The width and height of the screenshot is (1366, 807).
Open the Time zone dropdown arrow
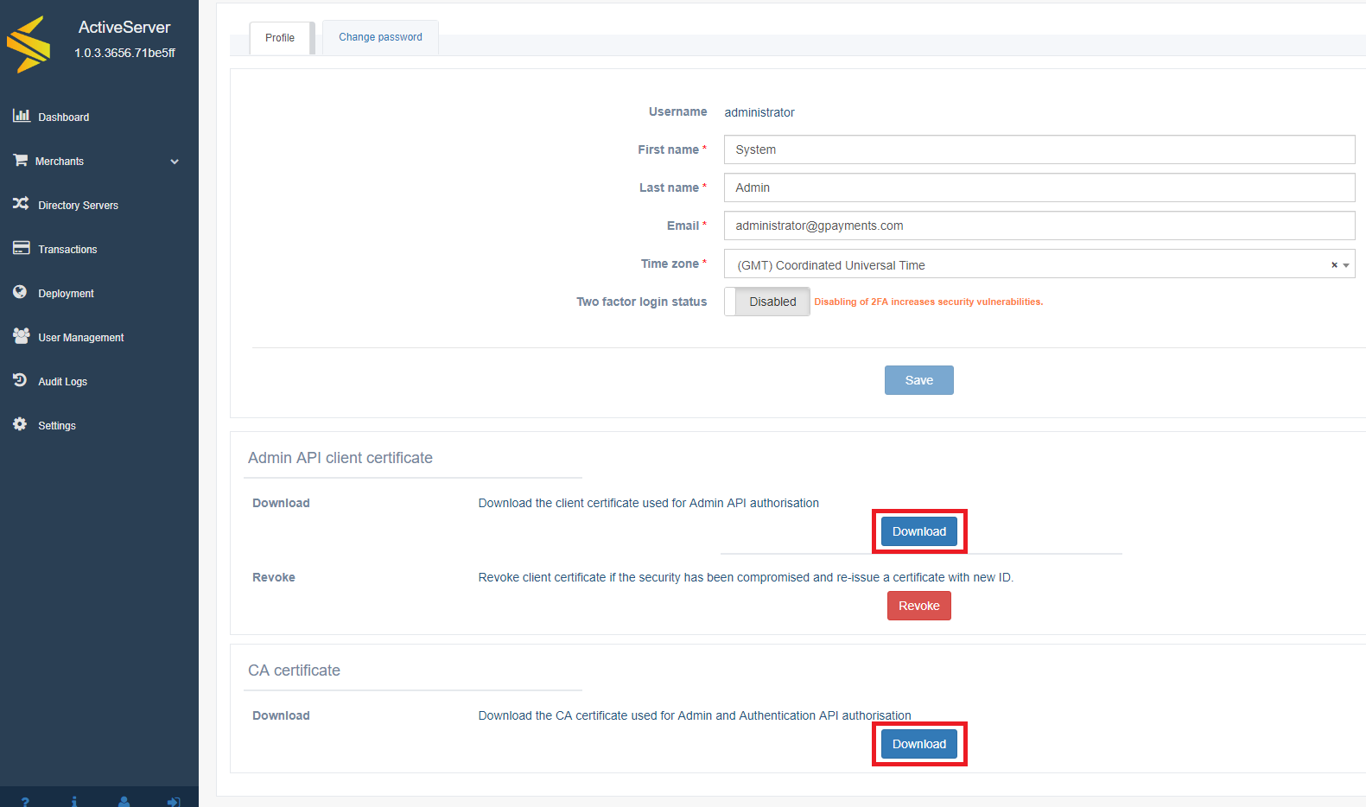(x=1346, y=265)
